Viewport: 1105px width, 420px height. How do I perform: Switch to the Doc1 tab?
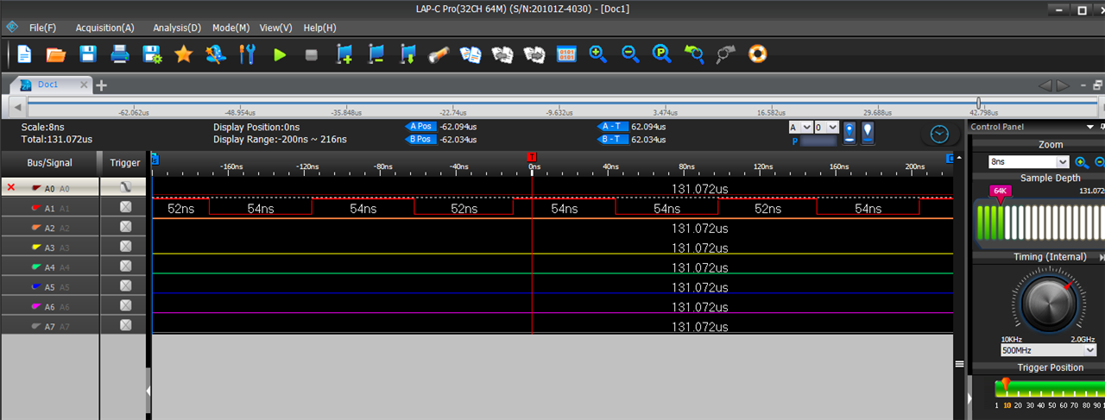[47, 85]
